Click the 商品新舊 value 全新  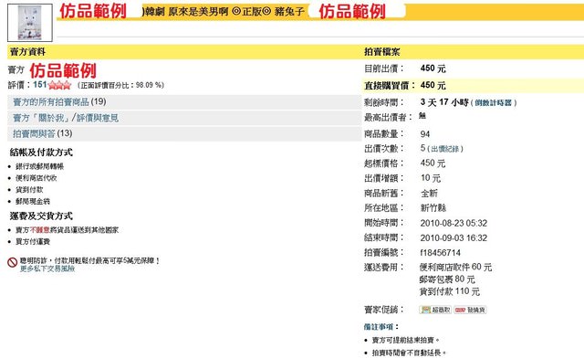tap(429, 194)
